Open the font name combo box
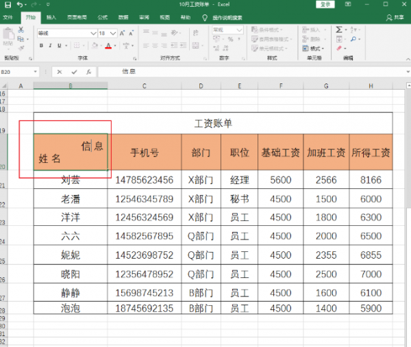Viewport: 411px width, 347px height. [67, 34]
